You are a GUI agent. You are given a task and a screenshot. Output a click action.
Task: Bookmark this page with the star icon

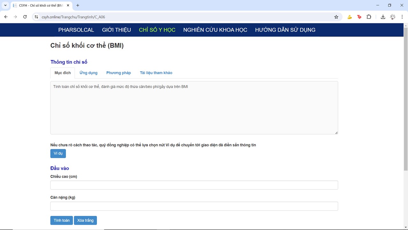[336, 17]
